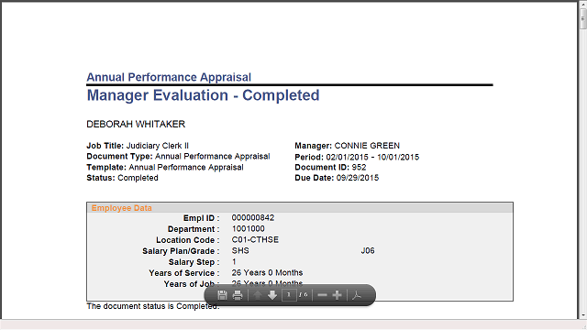Select Period 02/01/2015 - 10/01/2015 text

point(357,157)
